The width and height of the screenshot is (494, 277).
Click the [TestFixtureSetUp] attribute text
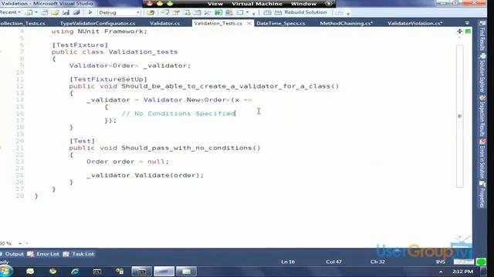coord(108,79)
